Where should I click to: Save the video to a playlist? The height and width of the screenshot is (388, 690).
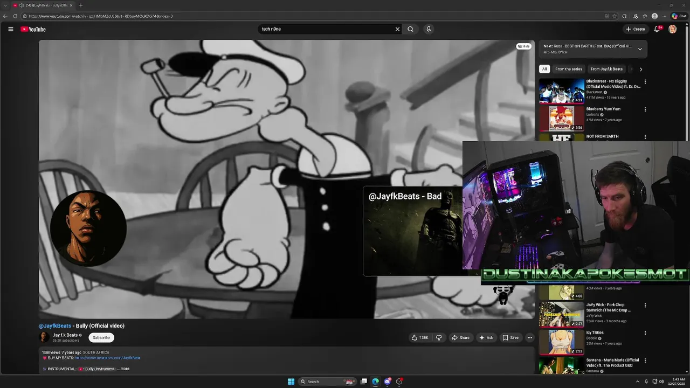point(510,338)
